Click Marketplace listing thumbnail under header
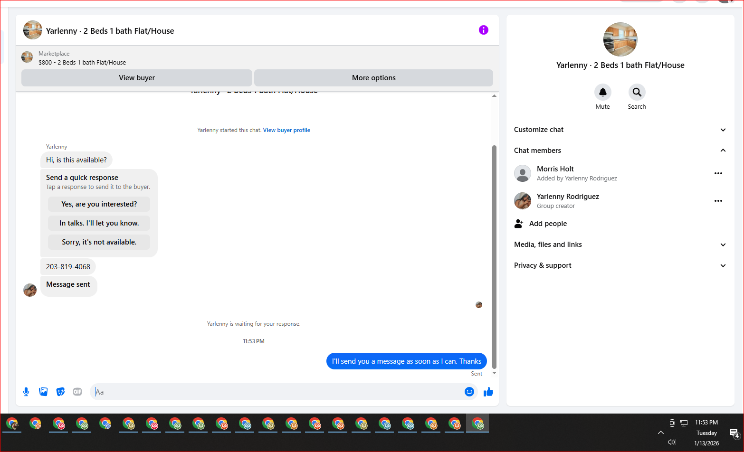 (x=27, y=57)
